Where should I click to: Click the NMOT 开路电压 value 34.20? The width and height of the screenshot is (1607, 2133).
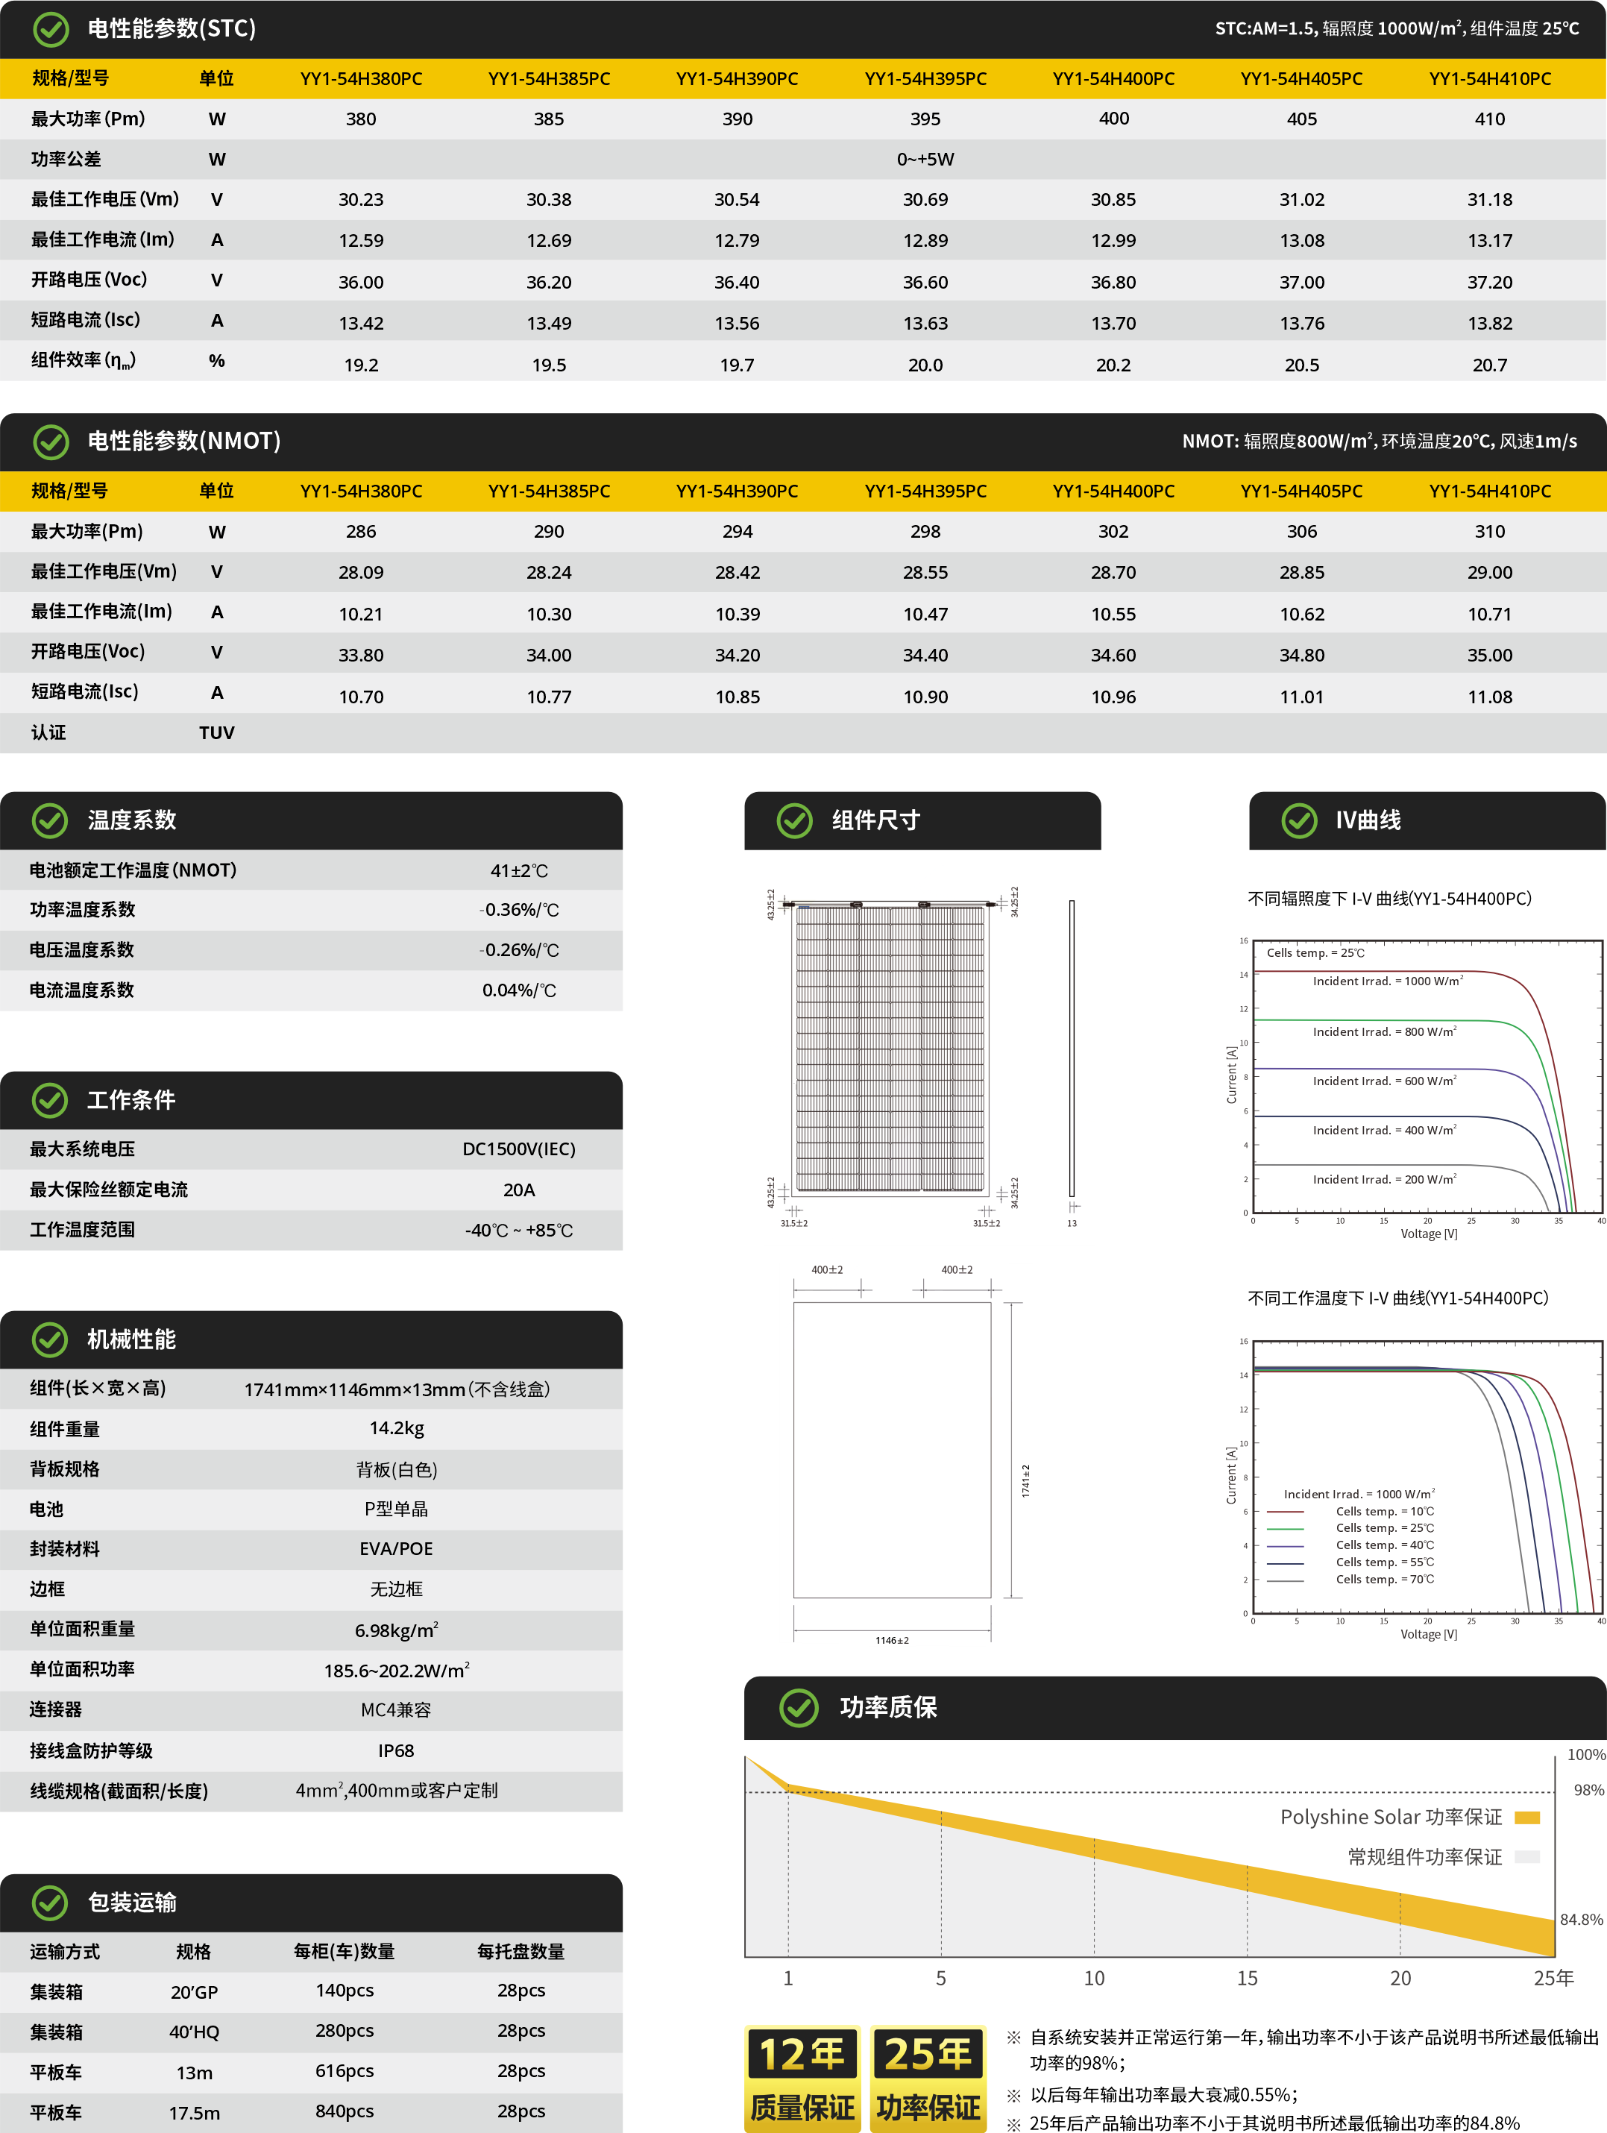point(738,656)
